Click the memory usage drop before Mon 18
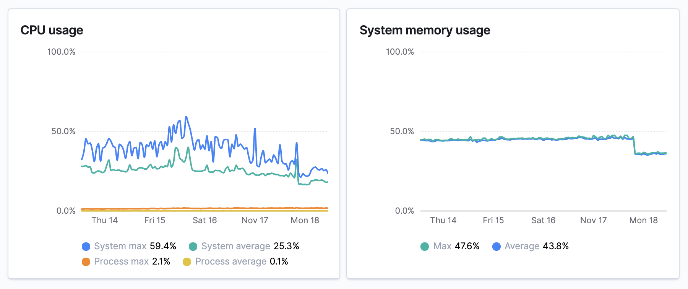 [x=634, y=146]
